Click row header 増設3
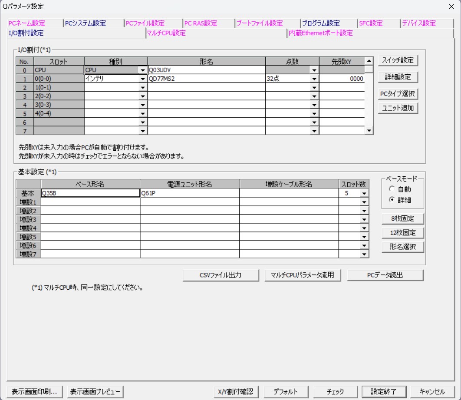The width and height of the screenshot is (461, 400). click(28, 219)
